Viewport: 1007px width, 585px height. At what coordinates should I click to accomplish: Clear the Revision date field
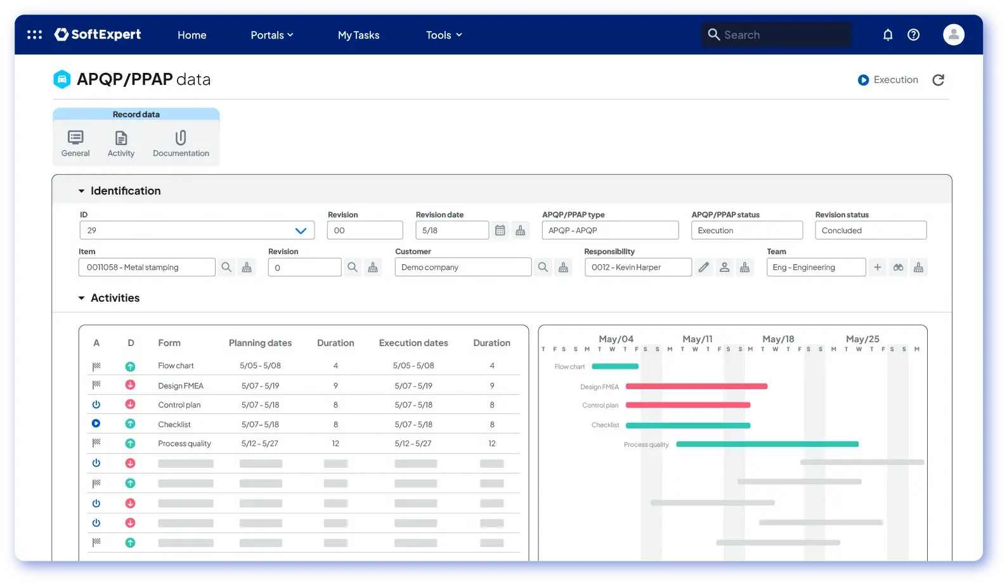[521, 231]
